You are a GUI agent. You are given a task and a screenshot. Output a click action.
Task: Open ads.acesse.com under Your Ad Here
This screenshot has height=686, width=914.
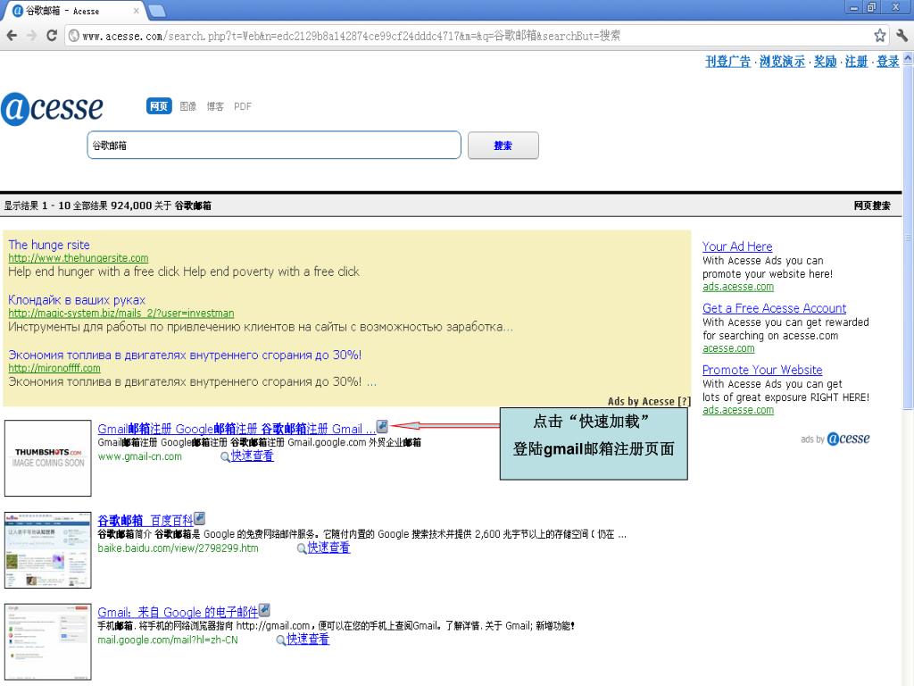point(738,287)
